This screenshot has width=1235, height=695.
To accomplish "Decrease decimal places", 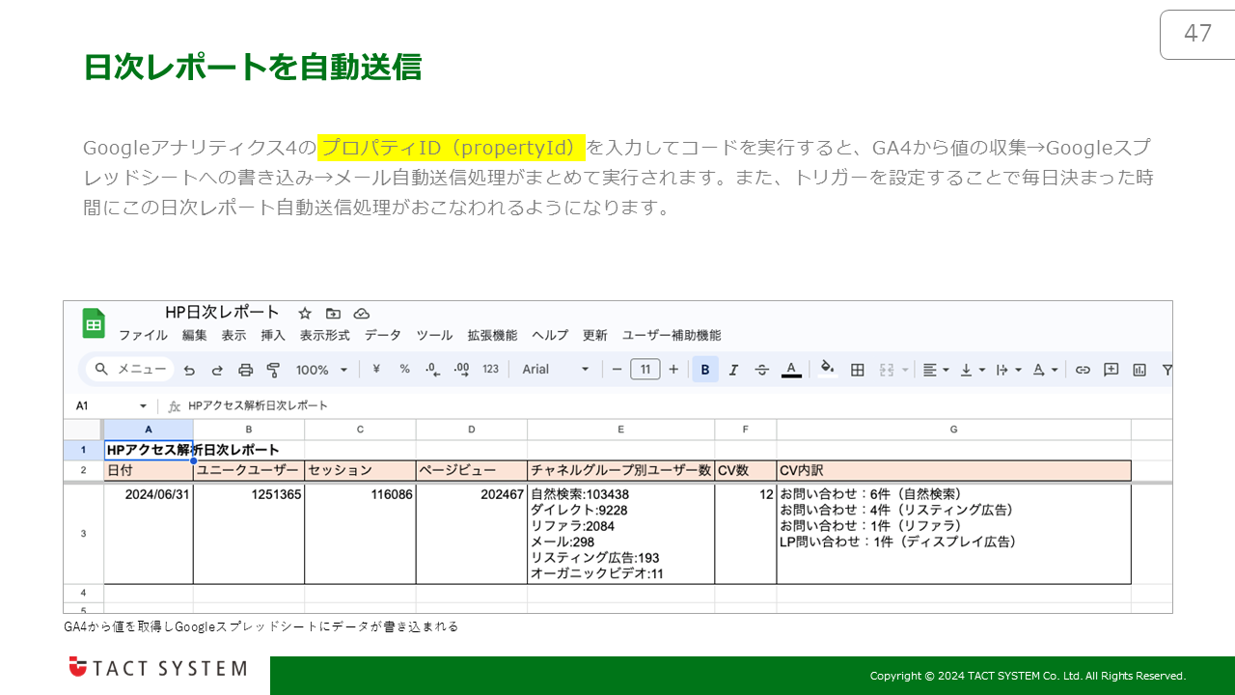I will pos(433,369).
